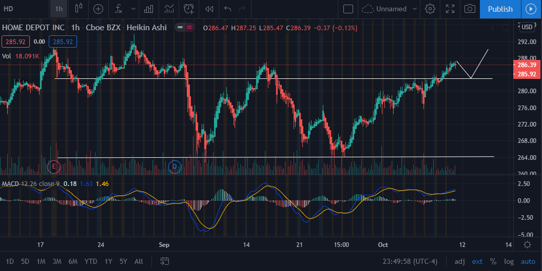Screen dimensions: 542x271
Task: Open timezone menu 23:49:58 (UTC-4)
Action: (x=410, y=262)
